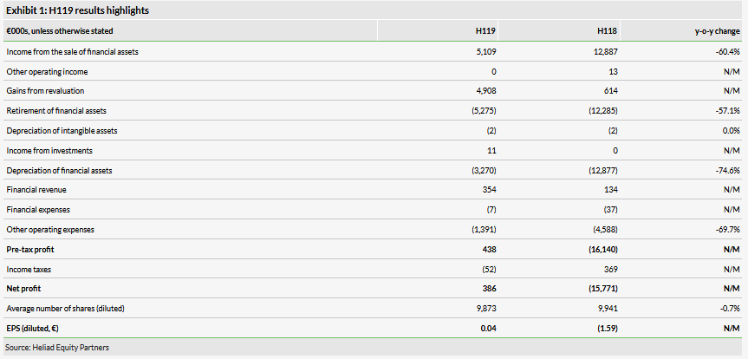Click the Depreciation of intangible assets label
This screenshot has width=748, height=359.
(62, 131)
